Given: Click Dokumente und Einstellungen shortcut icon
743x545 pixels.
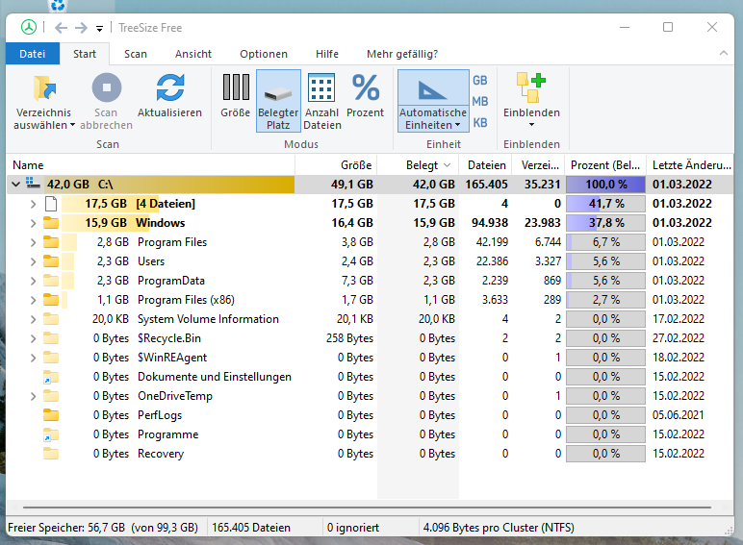Looking at the screenshot, I should [x=51, y=377].
